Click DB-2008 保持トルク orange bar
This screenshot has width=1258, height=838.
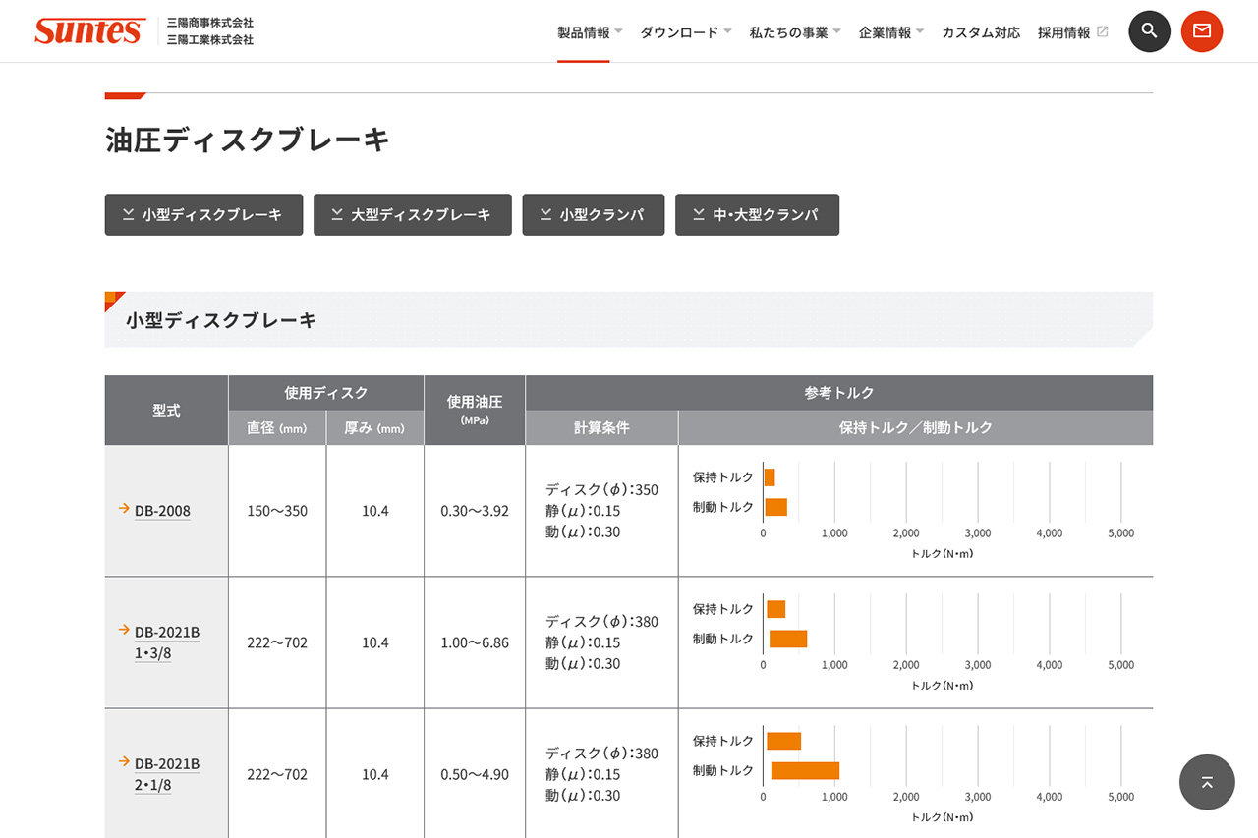[x=770, y=477]
